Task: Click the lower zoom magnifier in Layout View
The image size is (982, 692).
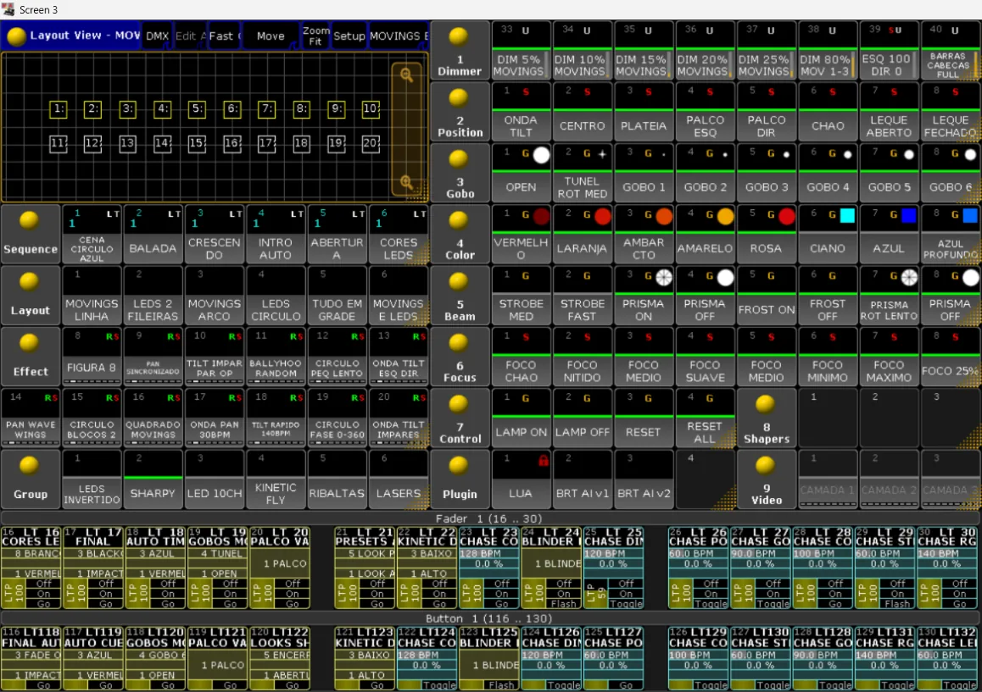Action: [x=406, y=182]
